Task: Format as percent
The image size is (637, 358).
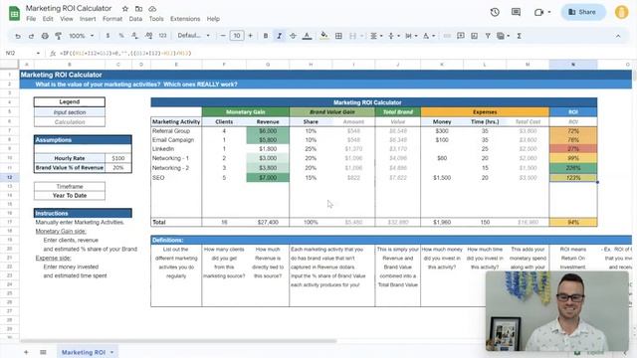Action: tap(121, 36)
